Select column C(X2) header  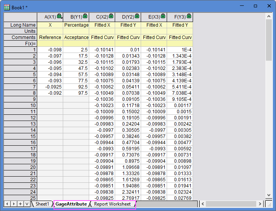[x=102, y=17]
